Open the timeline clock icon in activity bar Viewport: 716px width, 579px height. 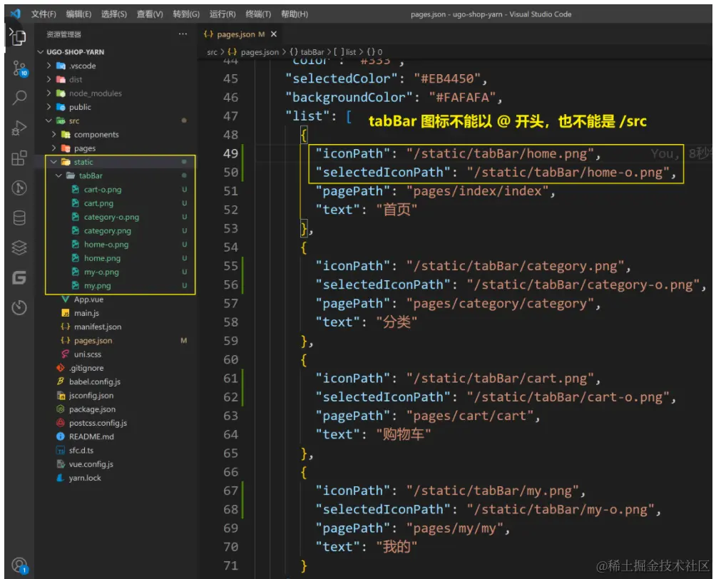pyautogui.click(x=19, y=307)
